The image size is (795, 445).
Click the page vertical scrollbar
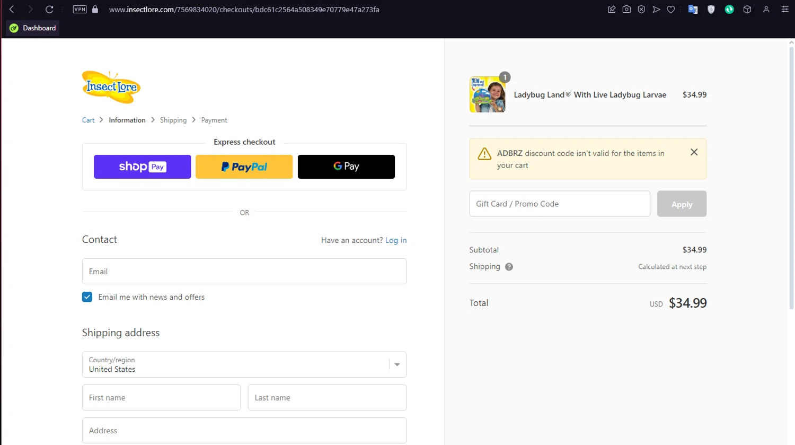791,178
